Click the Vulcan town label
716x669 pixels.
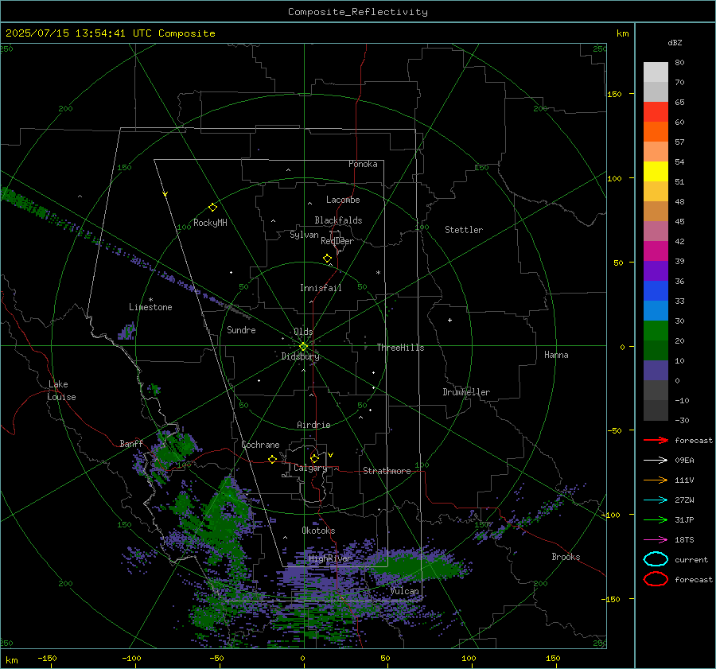click(404, 591)
